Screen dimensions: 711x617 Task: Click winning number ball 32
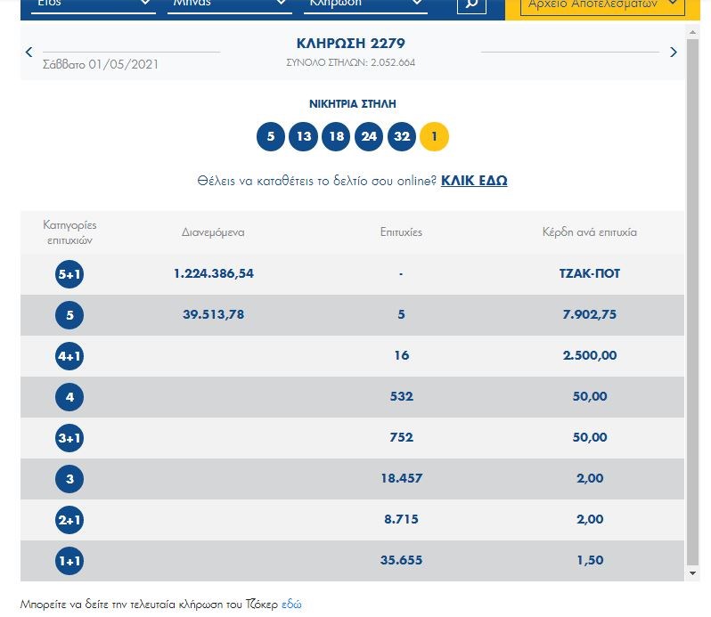click(402, 137)
